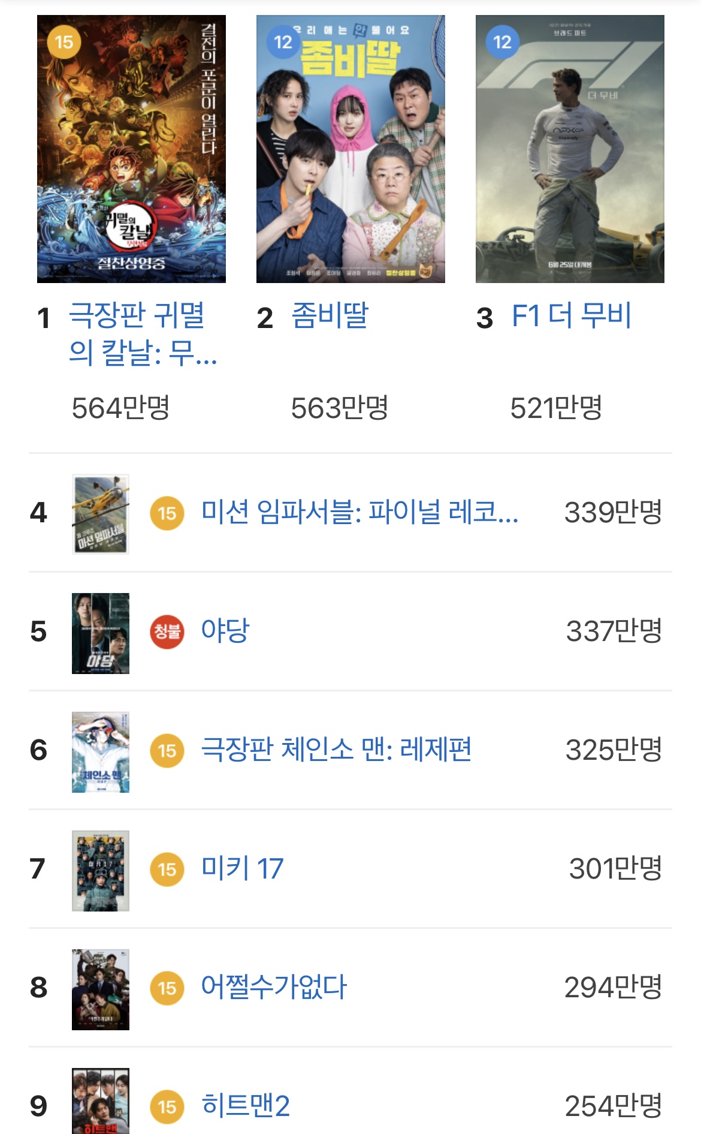701x1134 pixels.
Task: Click the 15 age rating badge on Demon Slayer poster
Action: (x=64, y=42)
